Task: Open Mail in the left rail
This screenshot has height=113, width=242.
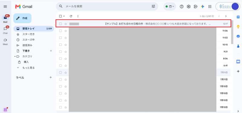Action: (5, 19)
